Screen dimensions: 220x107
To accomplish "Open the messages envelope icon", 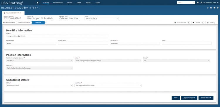I will pos(198,2).
